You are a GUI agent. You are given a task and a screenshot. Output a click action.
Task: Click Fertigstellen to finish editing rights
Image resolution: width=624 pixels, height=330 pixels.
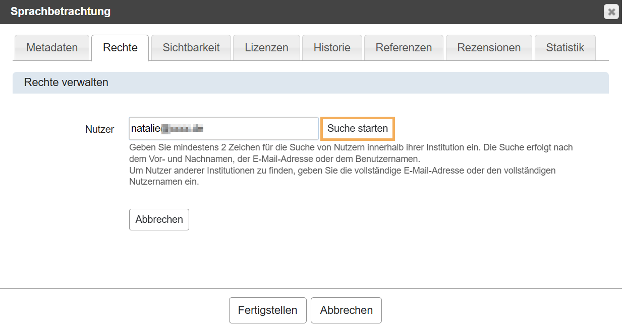pyautogui.click(x=267, y=310)
